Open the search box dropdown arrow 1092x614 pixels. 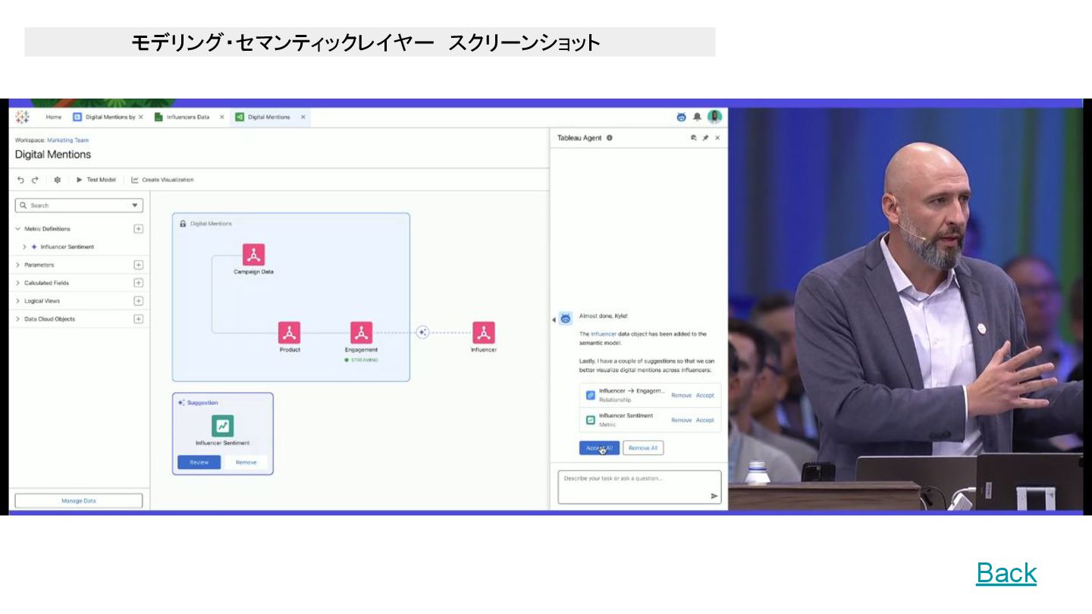(x=135, y=205)
